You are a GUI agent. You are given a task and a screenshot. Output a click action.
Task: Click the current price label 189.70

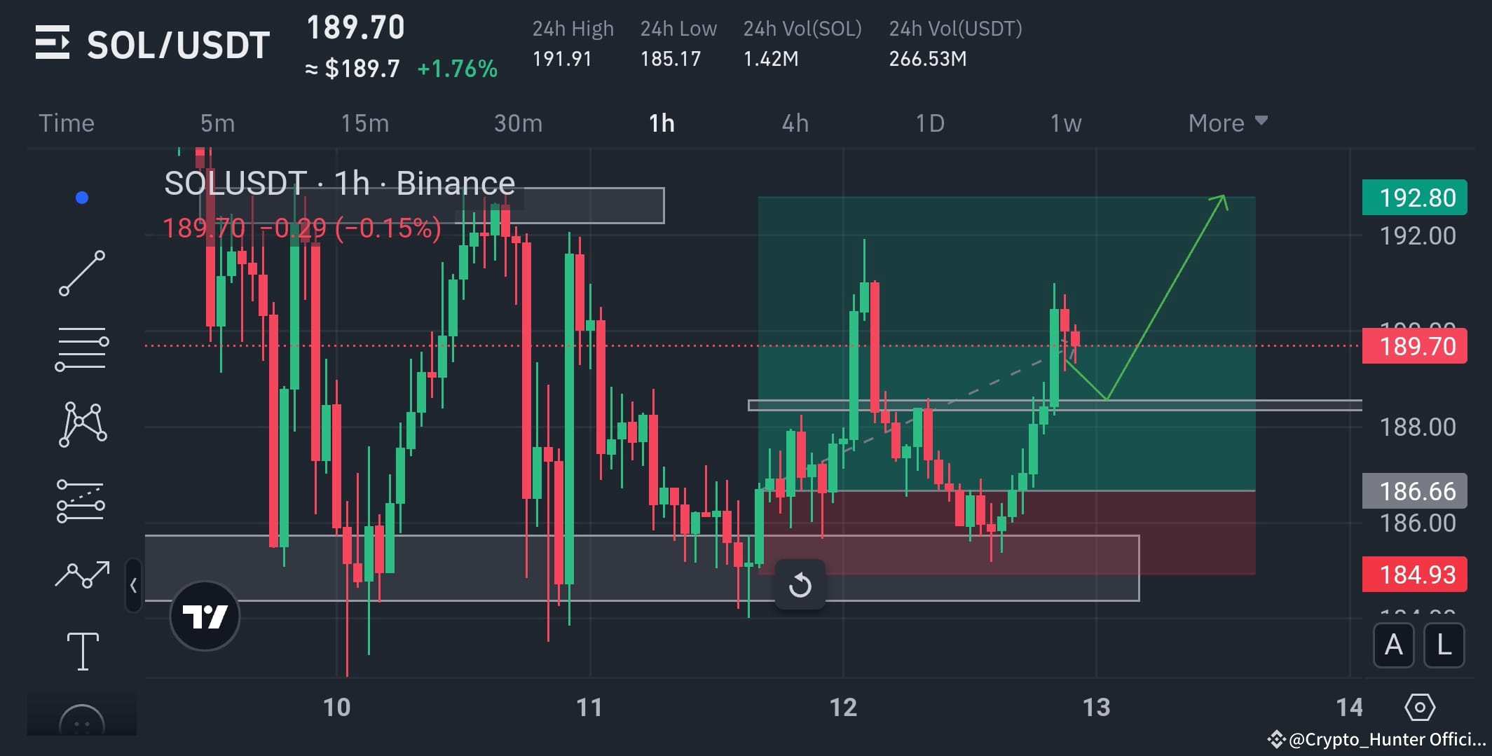(x=1414, y=345)
